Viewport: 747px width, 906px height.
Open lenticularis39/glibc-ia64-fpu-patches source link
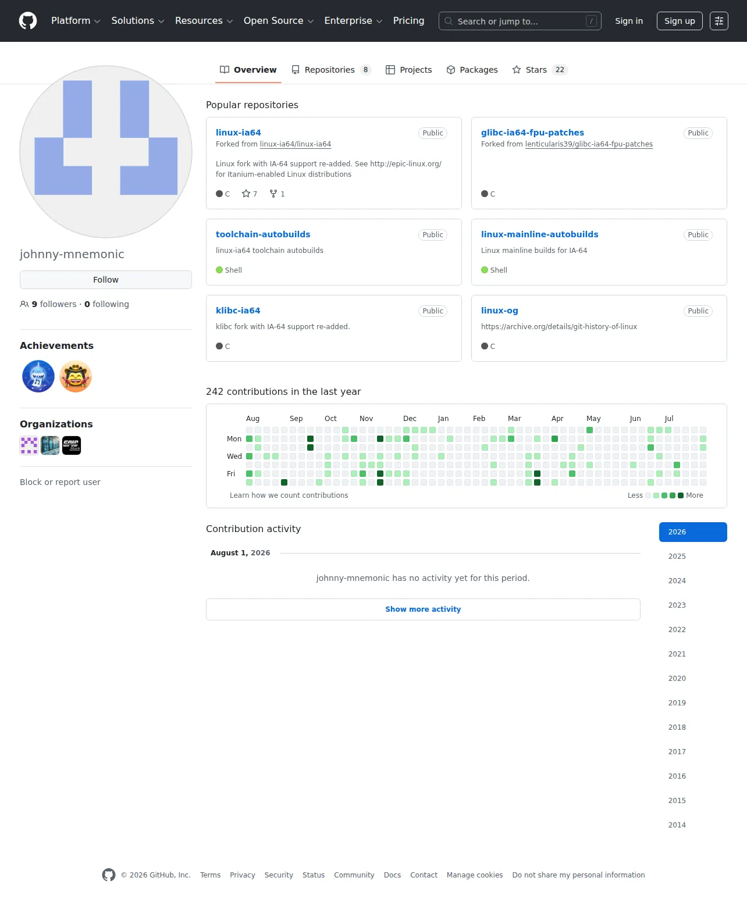(x=589, y=144)
